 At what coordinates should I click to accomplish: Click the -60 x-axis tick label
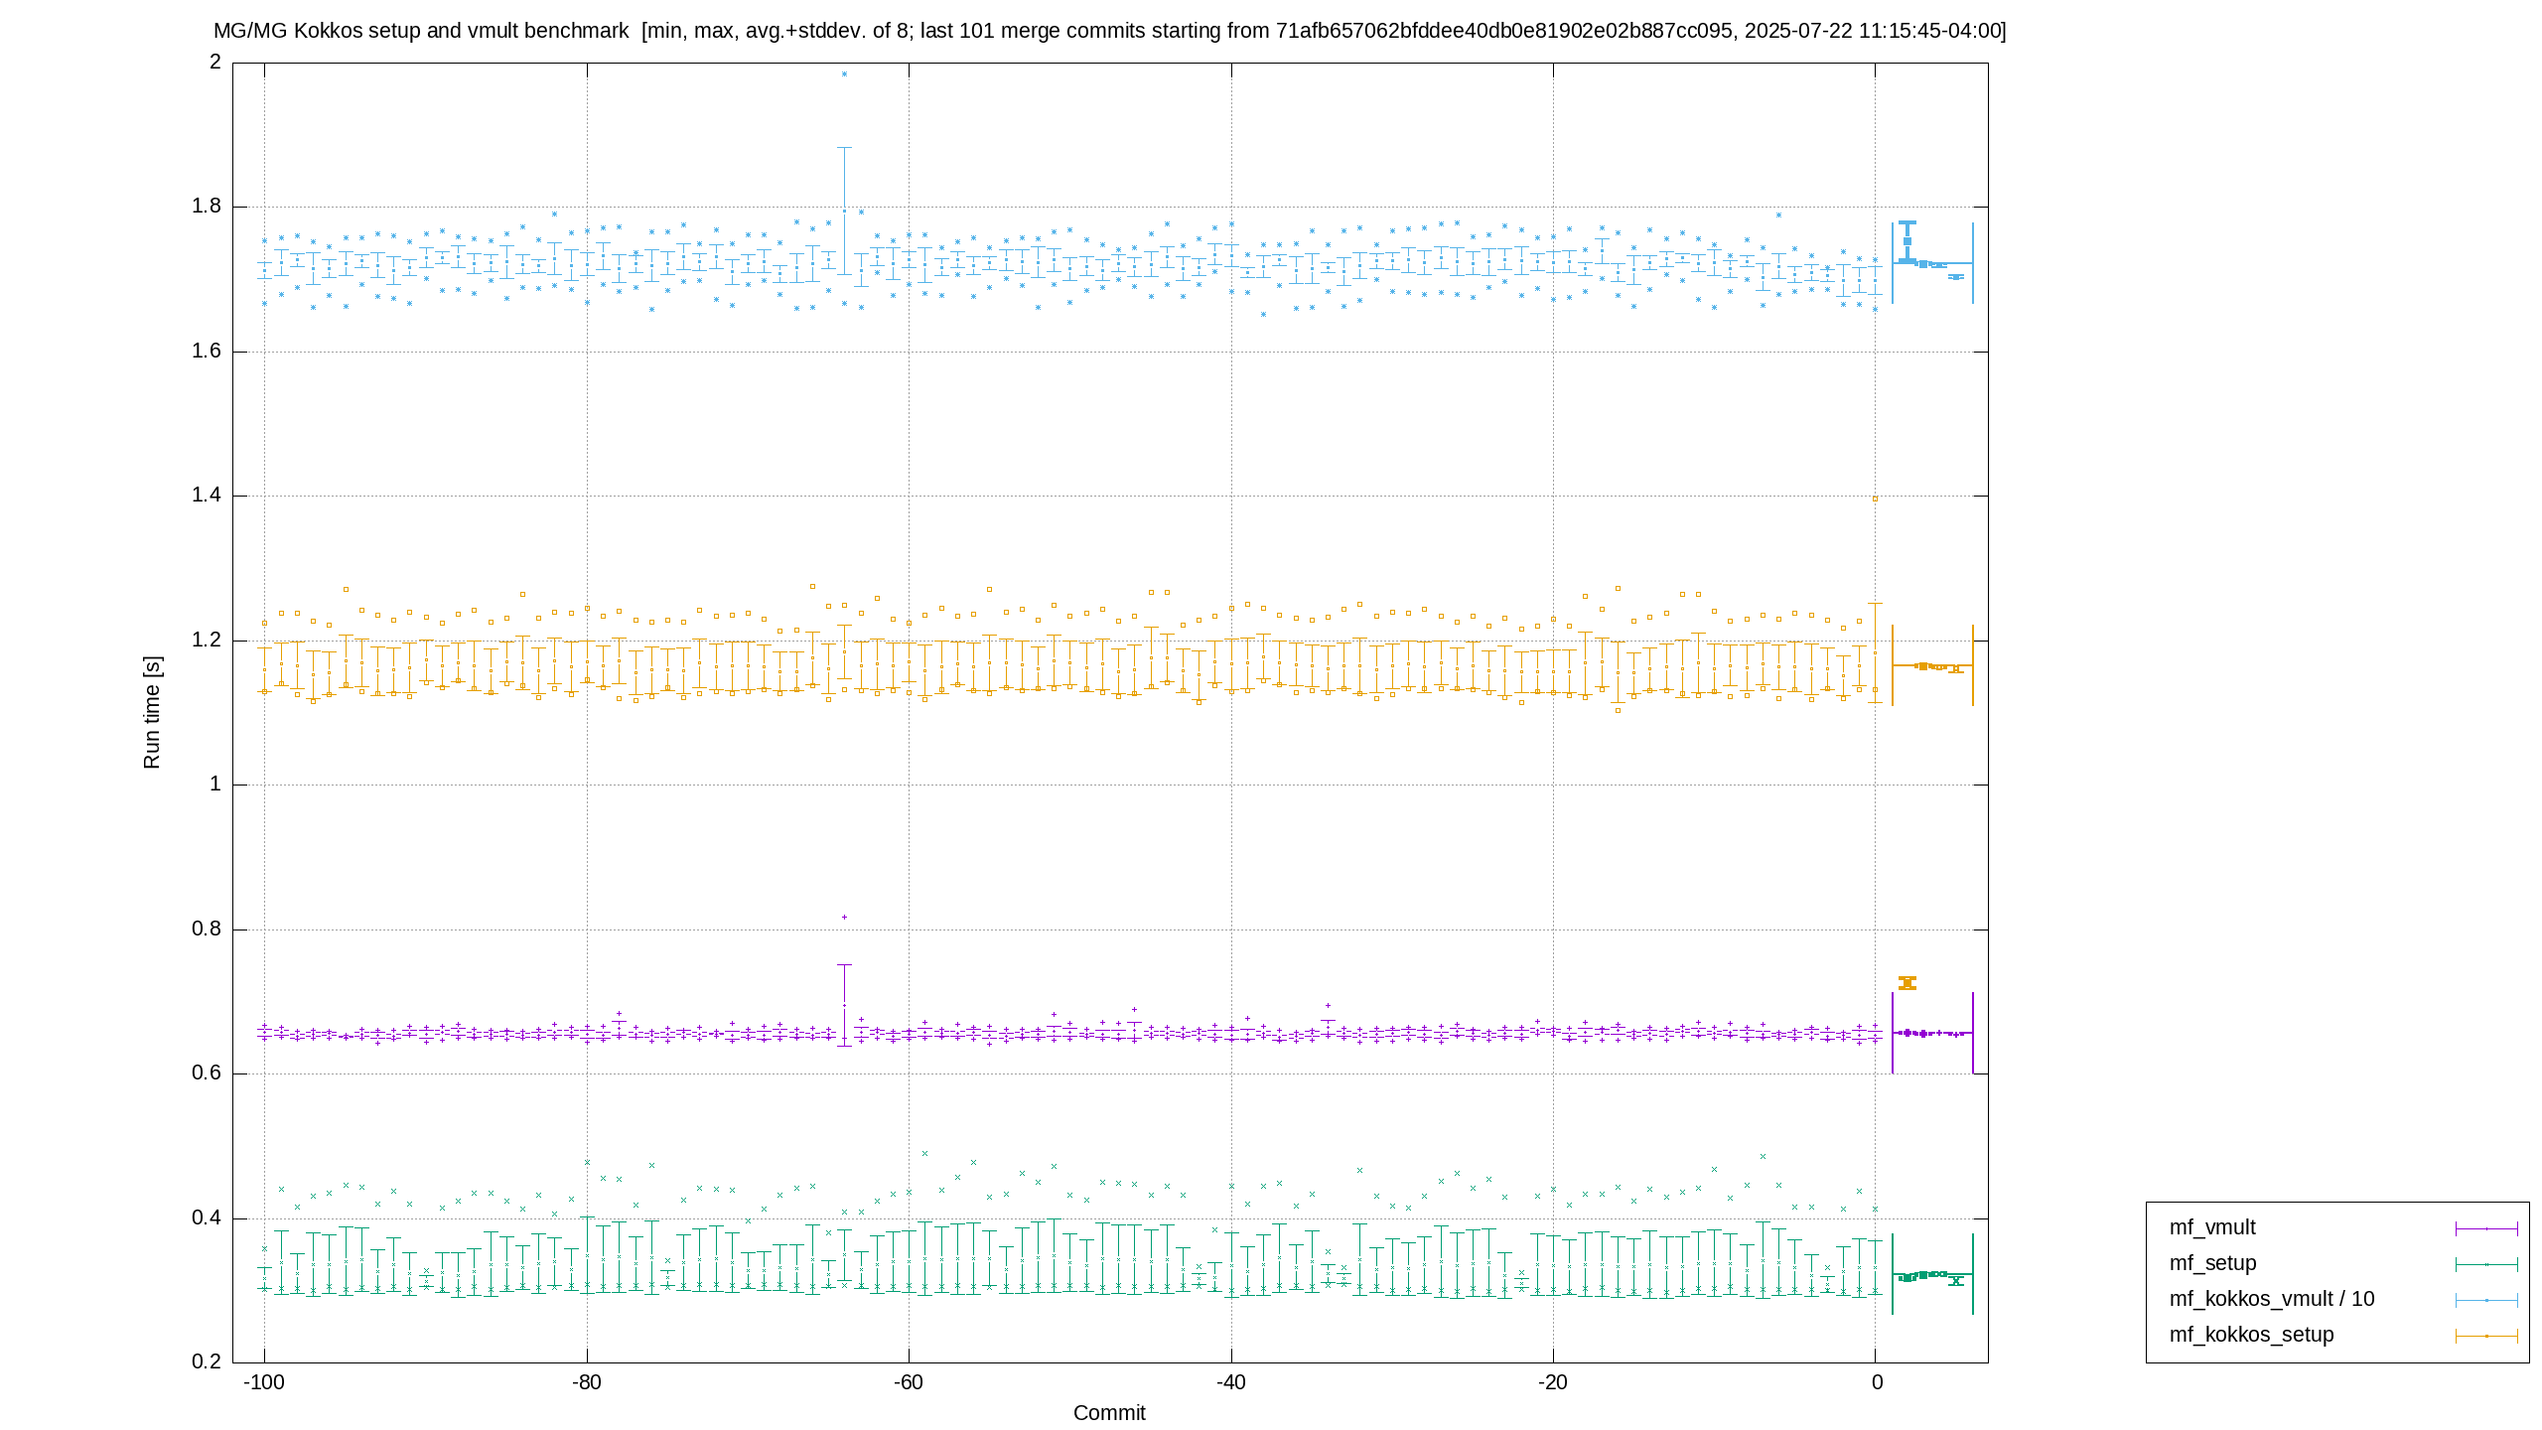(909, 1383)
